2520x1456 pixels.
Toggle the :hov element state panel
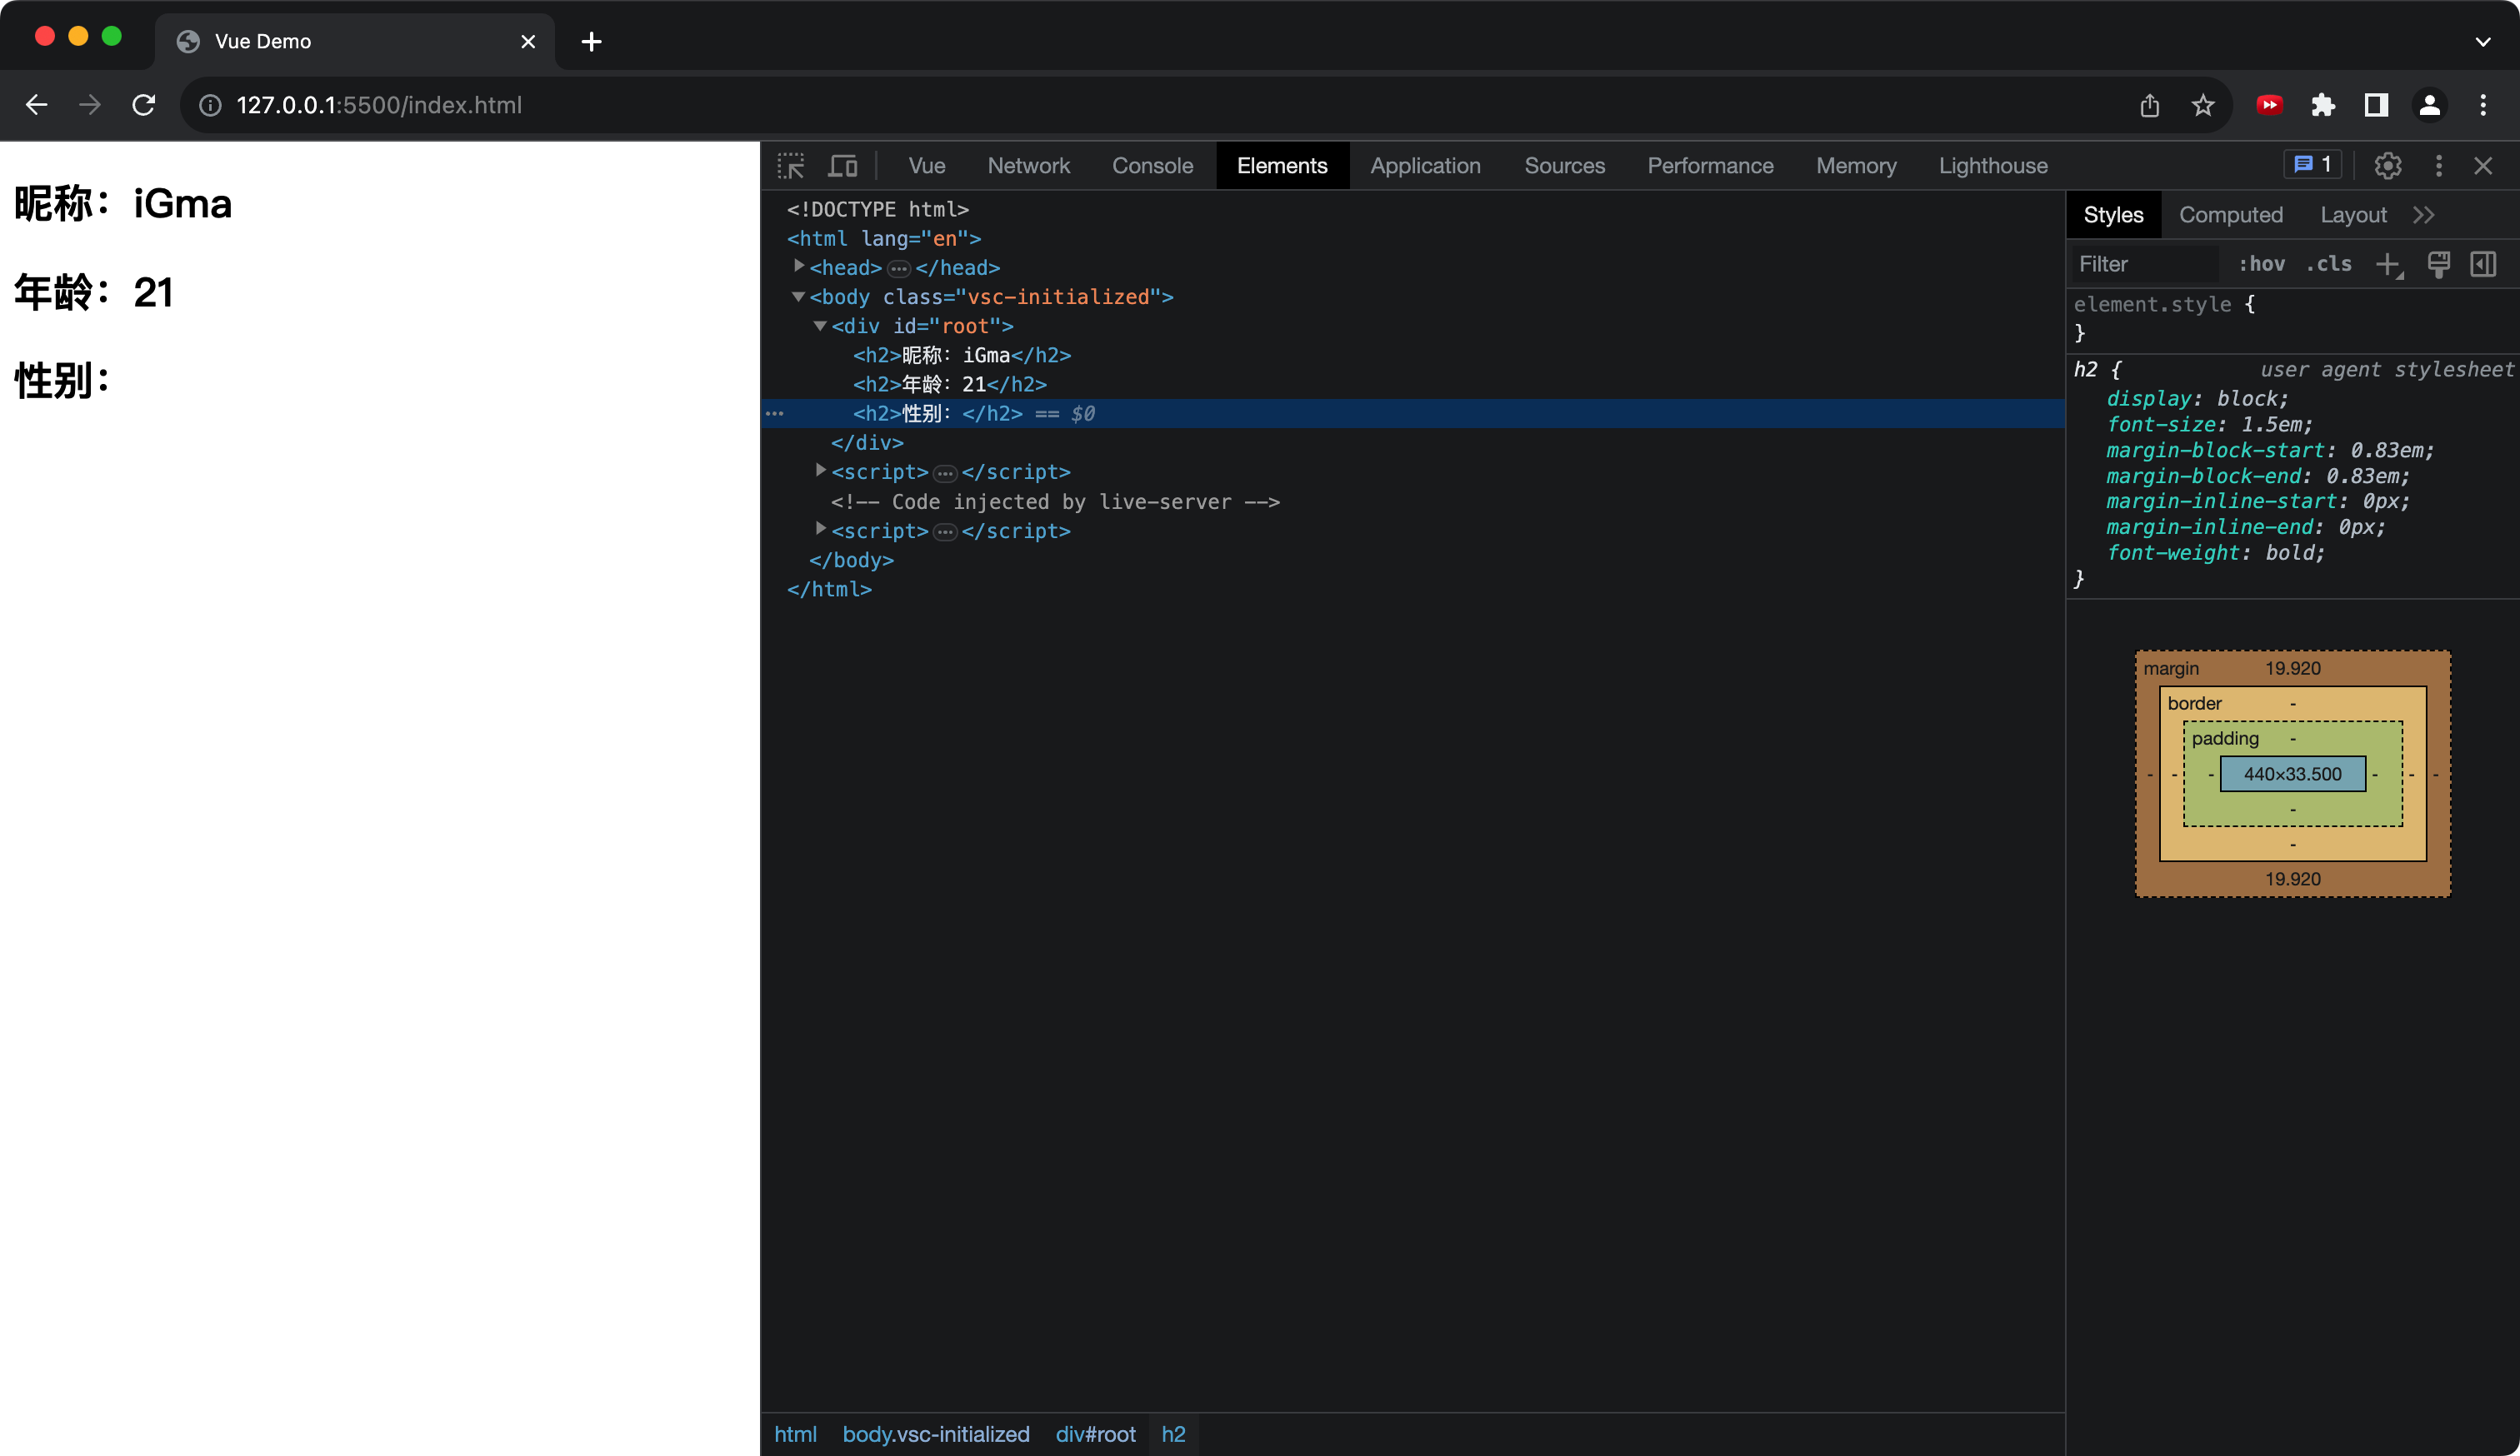coord(2261,265)
